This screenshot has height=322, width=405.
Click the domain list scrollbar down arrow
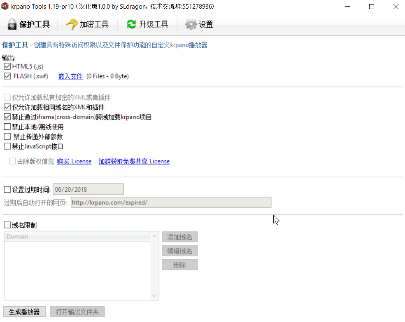(154, 296)
